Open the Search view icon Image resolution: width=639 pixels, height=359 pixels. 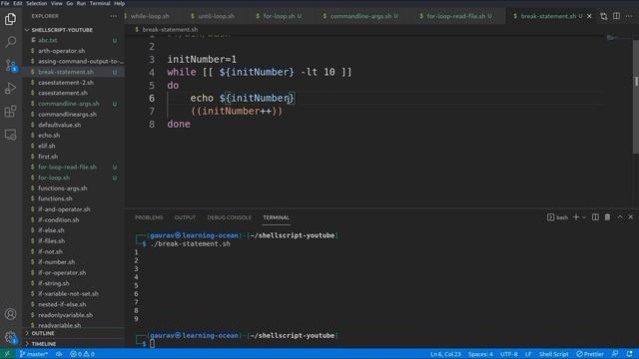click(x=10, y=42)
